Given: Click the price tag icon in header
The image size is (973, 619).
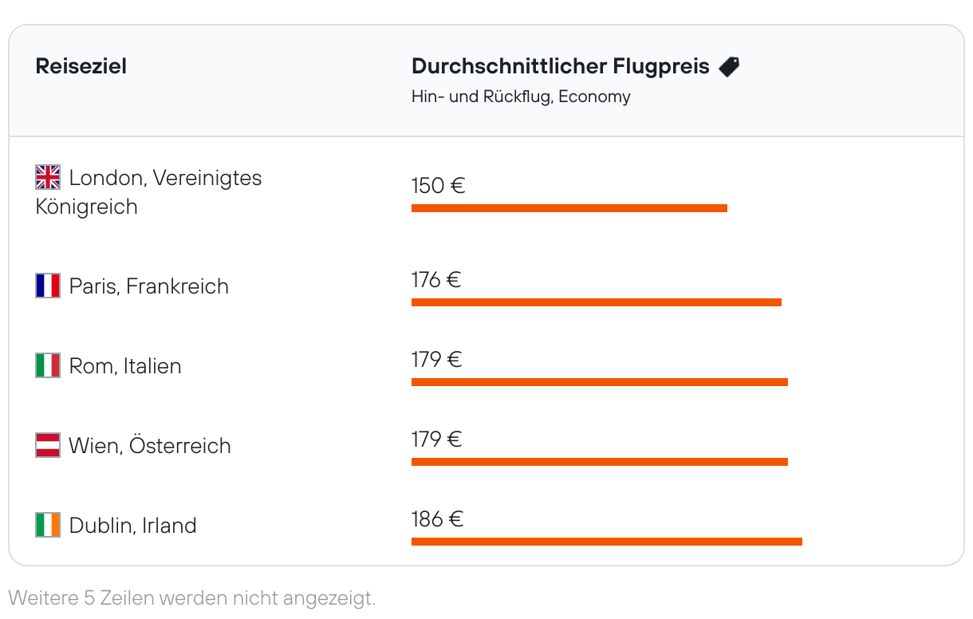Looking at the screenshot, I should tap(729, 67).
